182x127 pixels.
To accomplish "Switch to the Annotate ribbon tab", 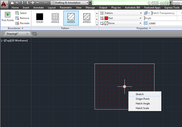I will 39,8.
